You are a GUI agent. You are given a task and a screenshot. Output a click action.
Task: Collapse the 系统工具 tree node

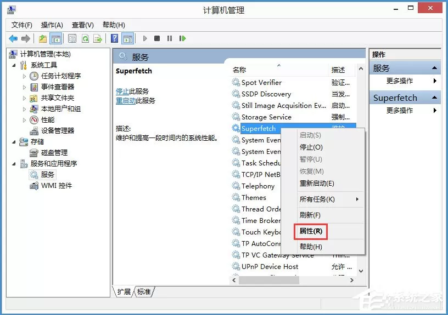point(14,65)
